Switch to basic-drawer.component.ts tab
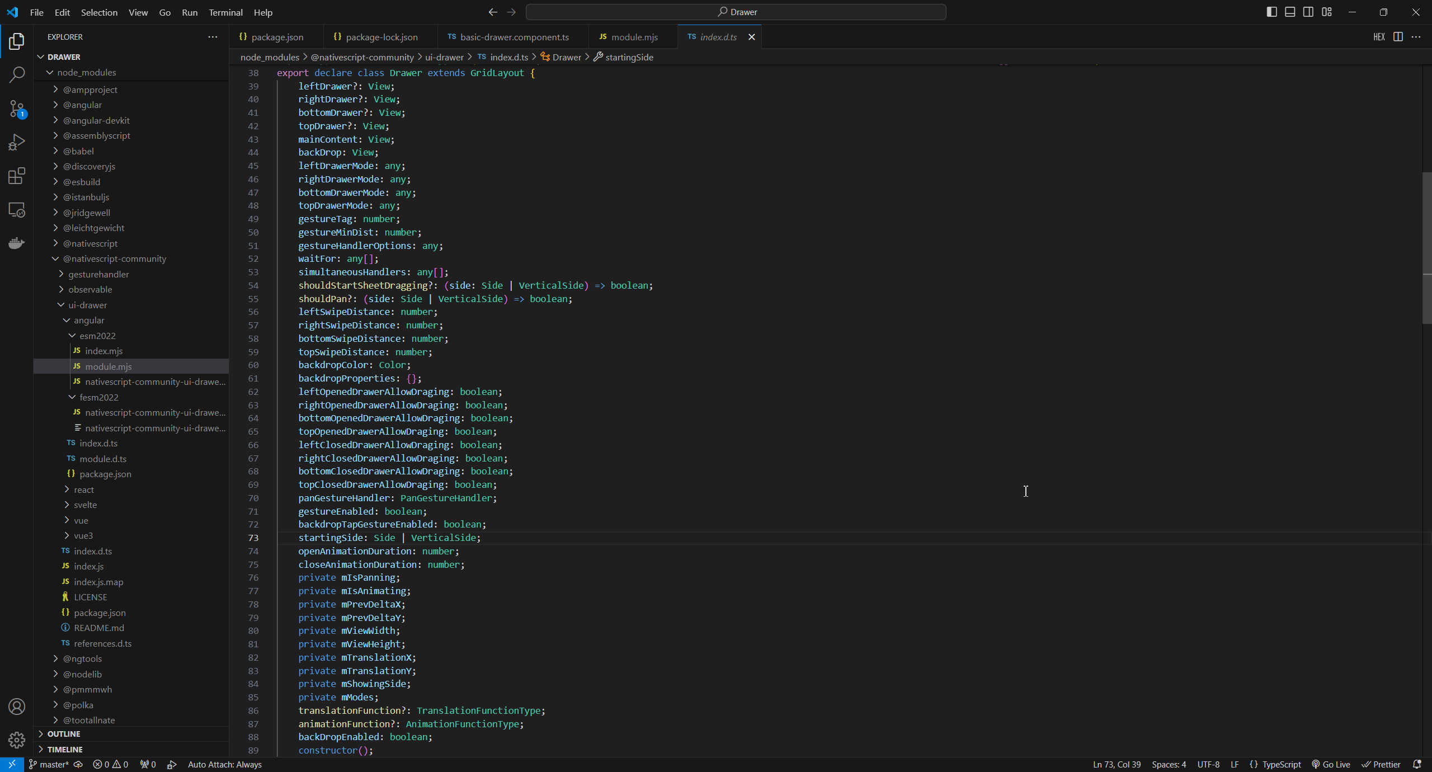The image size is (1432, 772). tap(514, 37)
